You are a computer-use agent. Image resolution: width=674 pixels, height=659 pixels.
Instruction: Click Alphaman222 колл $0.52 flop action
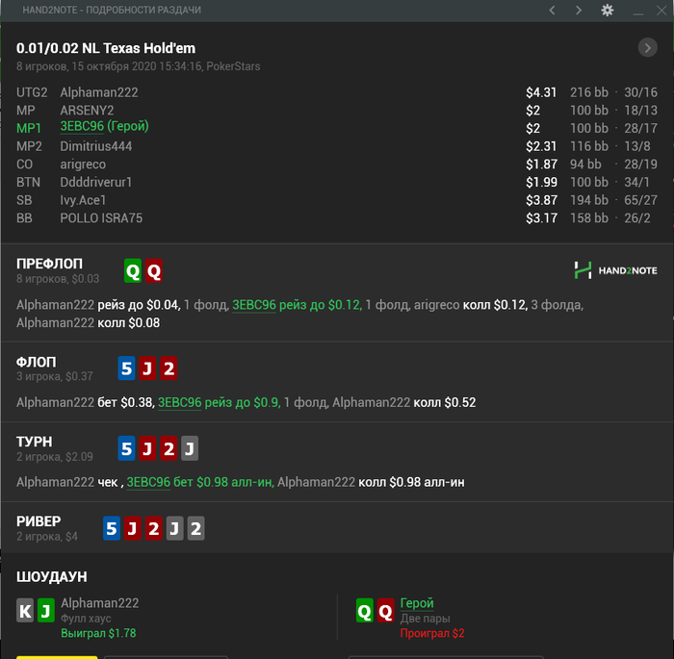pyautogui.click(x=404, y=402)
